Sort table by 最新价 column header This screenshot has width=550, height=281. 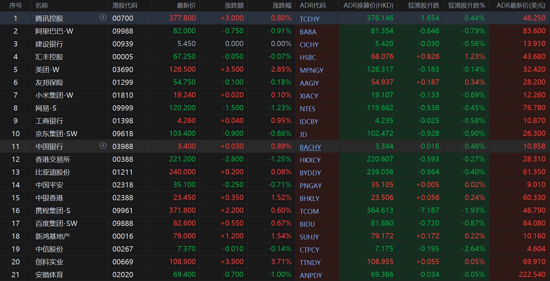pyautogui.click(x=186, y=6)
